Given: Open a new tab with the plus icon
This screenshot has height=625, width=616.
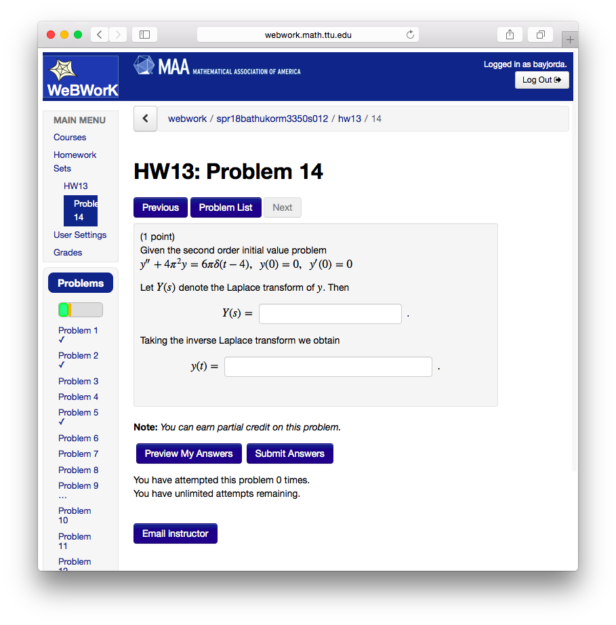Looking at the screenshot, I should [570, 39].
